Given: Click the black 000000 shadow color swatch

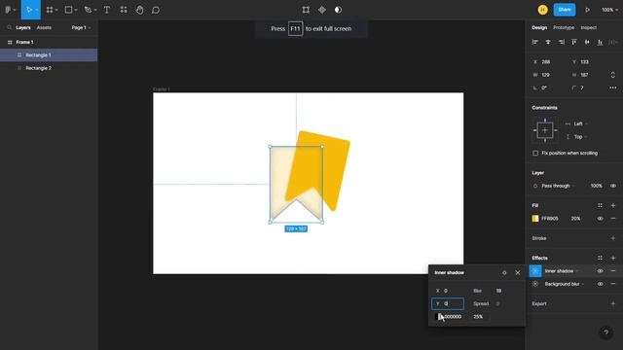Looking at the screenshot, I should tap(438, 317).
